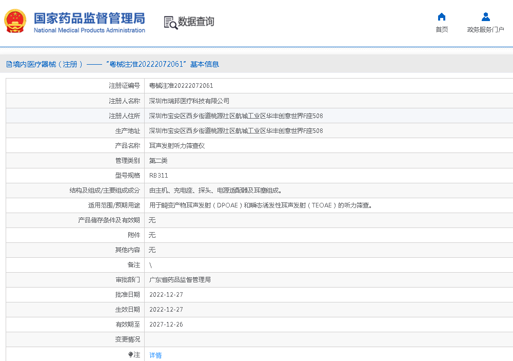Click the 详情 link in bottom row
This screenshot has height=361, width=513.
[x=155, y=355]
